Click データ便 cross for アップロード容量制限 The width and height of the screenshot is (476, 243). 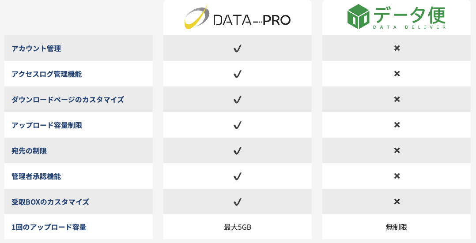397,125
